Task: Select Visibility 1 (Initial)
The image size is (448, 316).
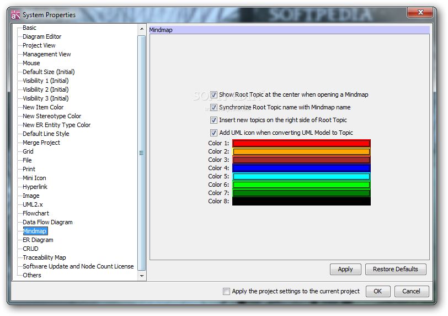Action: [x=46, y=81]
